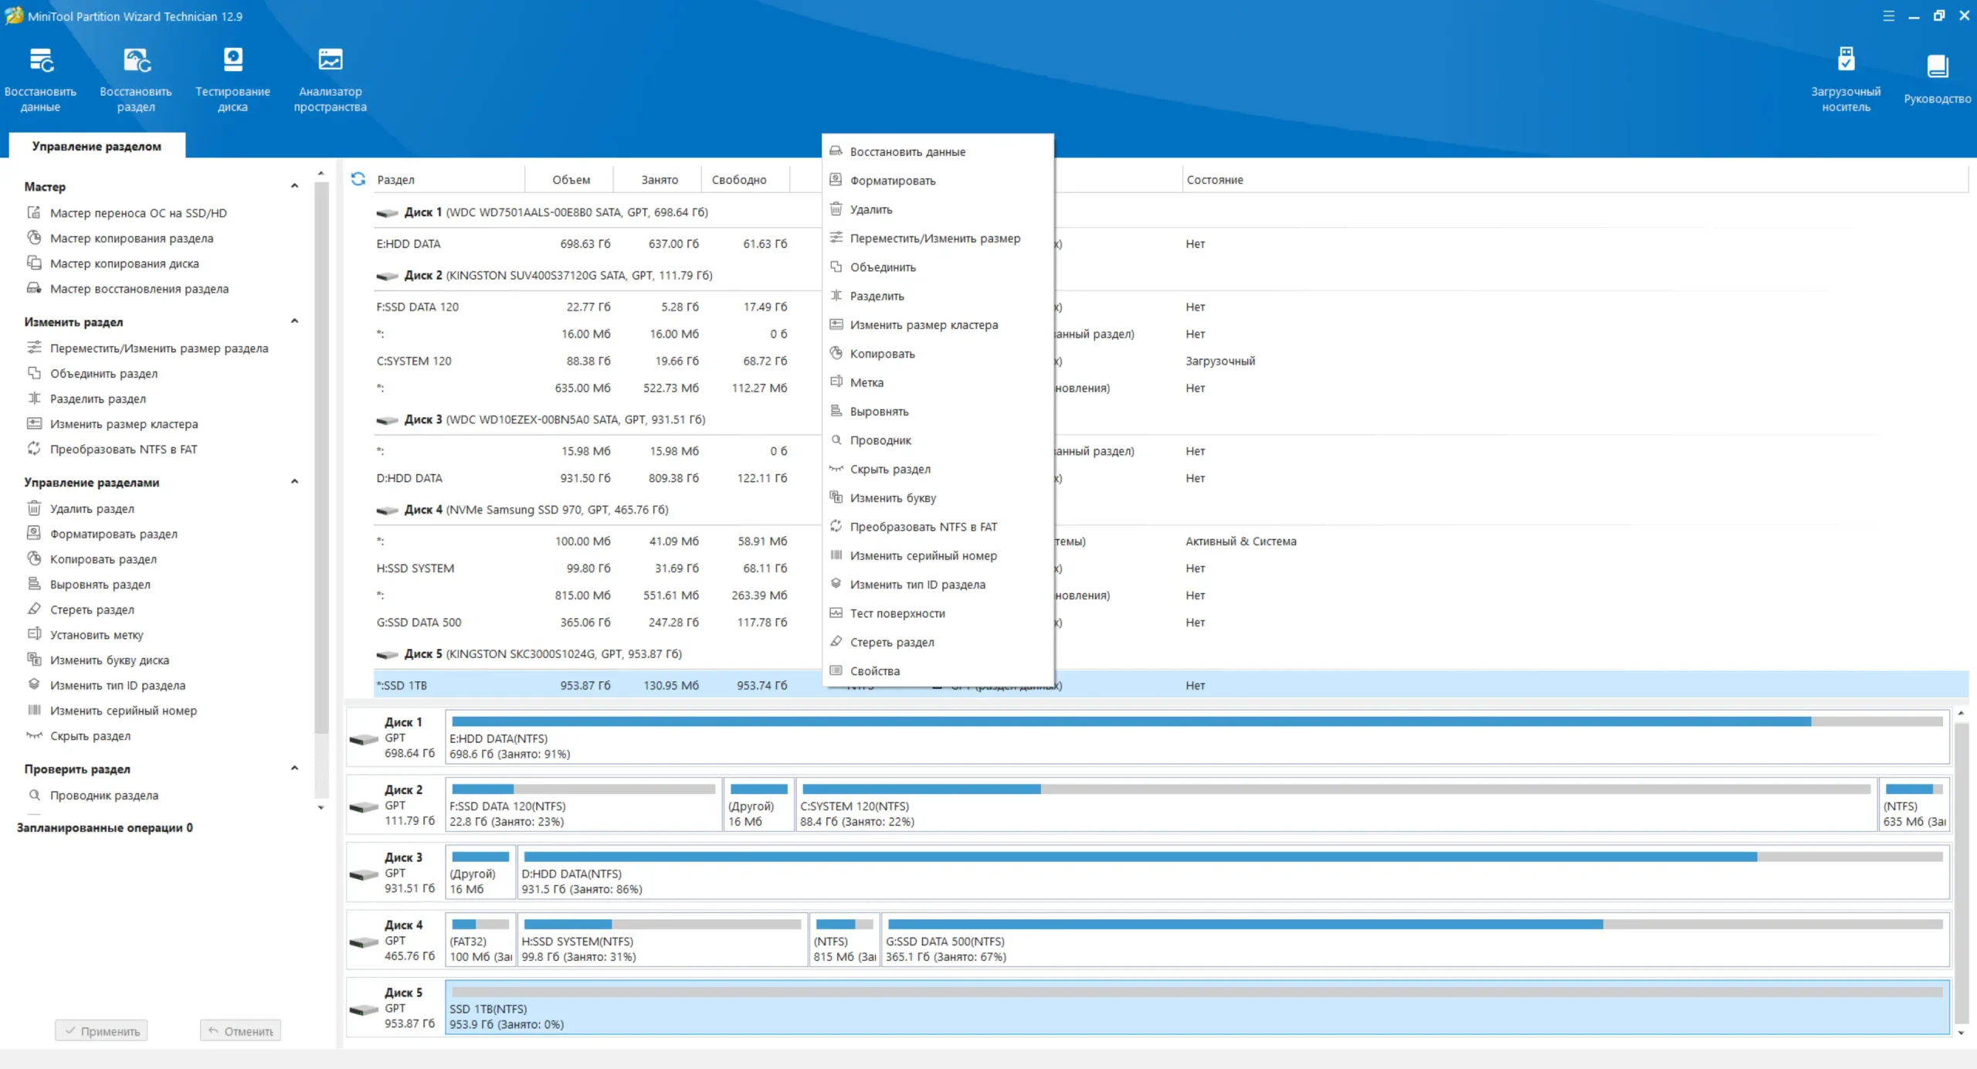The height and width of the screenshot is (1069, 1977).
Task: Open the hamburger menu in title bar
Action: point(1888,15)
